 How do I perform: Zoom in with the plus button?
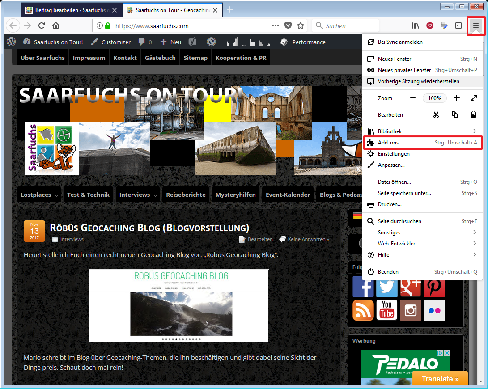pyautogui.click(x=457, y=98)
